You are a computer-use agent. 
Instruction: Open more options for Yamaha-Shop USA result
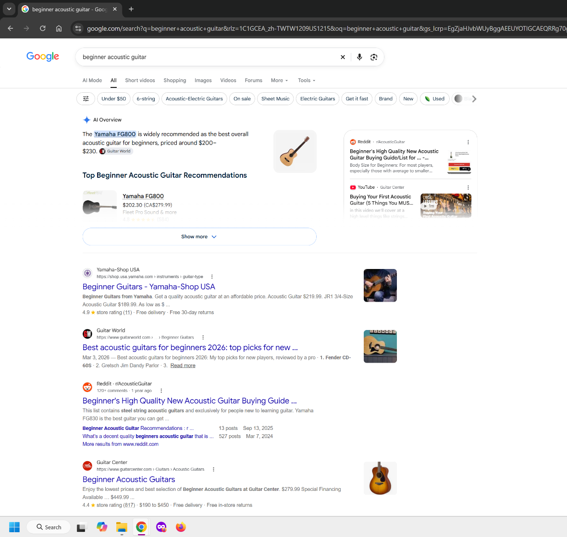212,277
